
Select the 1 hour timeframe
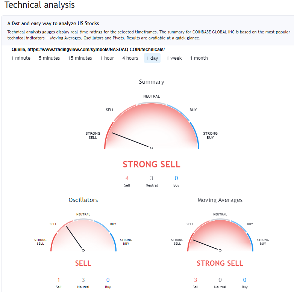[x=107, y=58]
